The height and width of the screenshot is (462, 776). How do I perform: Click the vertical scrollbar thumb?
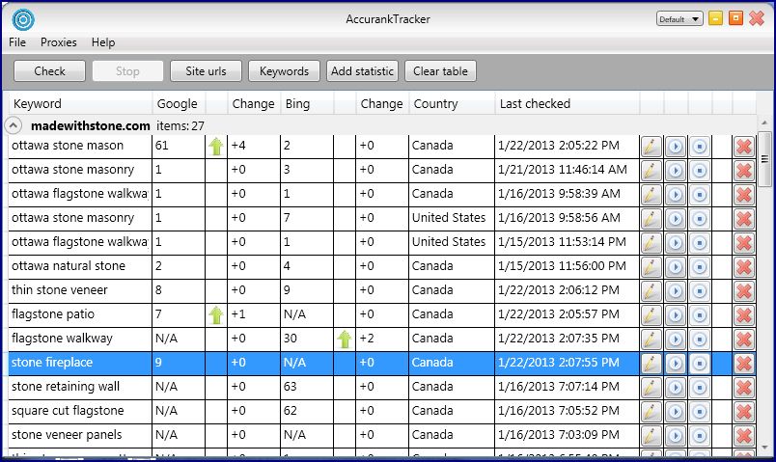(x=764, y=159)
